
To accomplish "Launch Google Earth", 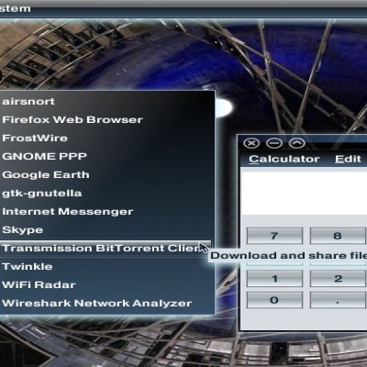I will tap(106, 174).
